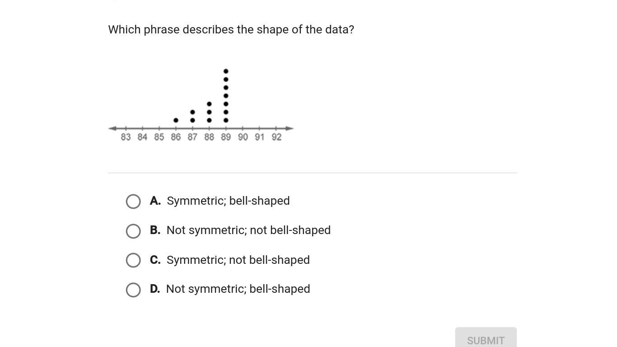
Task: Mark the radio button for option C
Action: coord(133,260)
